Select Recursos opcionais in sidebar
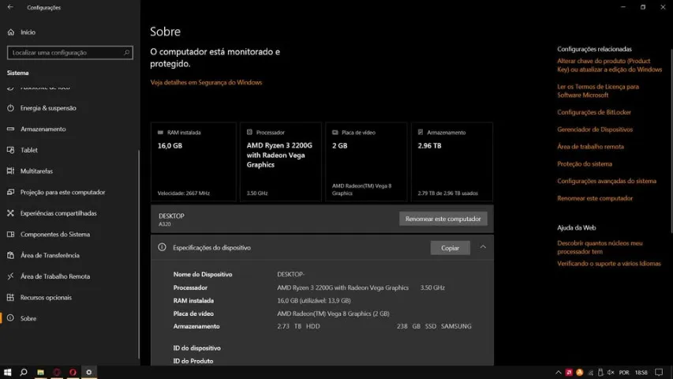This screenshot has width=673, height=379. [x=46, y=298]
